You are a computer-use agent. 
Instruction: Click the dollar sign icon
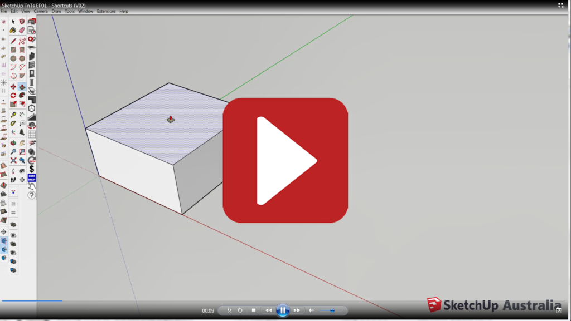(32, 169)
